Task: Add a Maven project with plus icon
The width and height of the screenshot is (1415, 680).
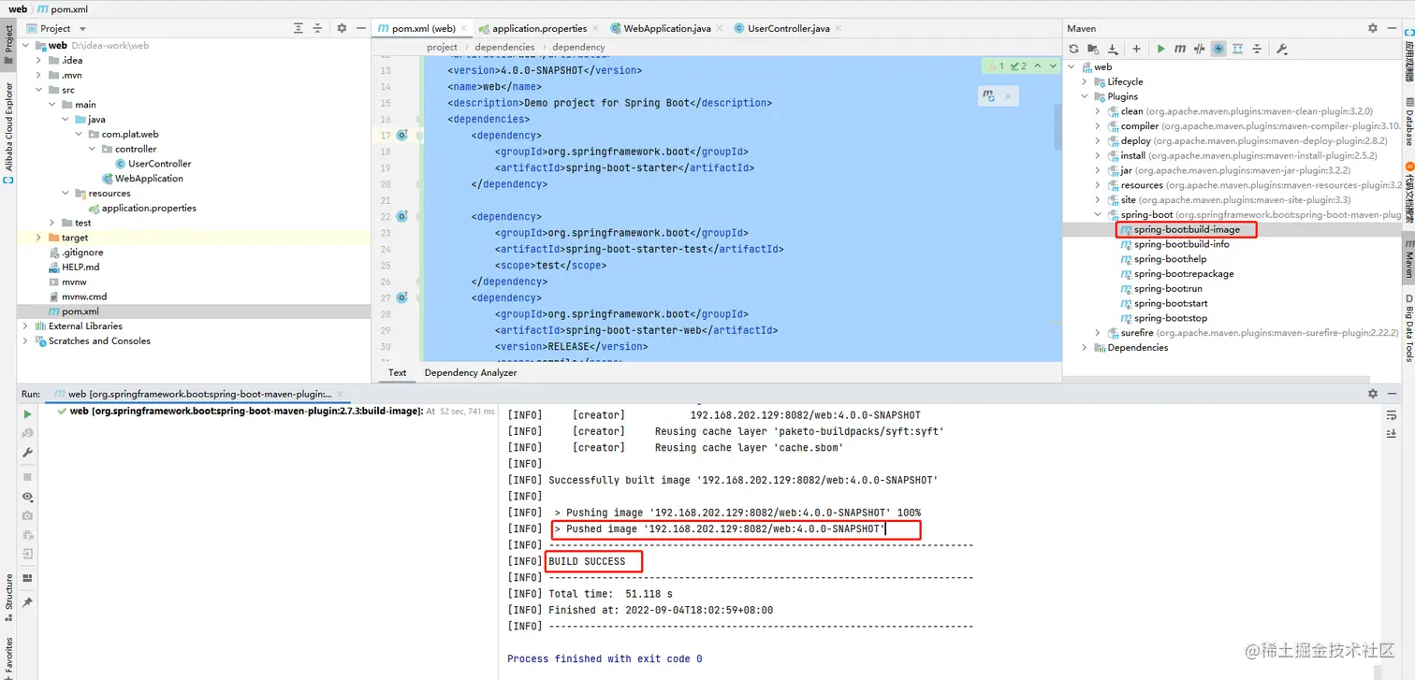Action: (1136, 49)
